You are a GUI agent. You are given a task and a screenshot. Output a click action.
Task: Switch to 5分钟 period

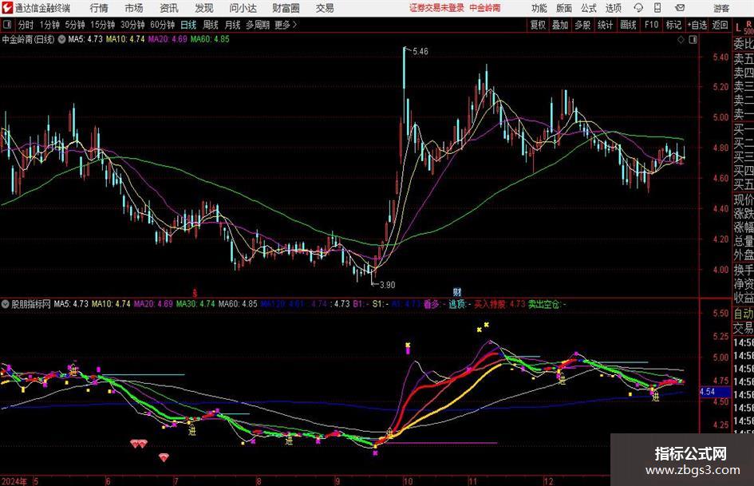pos(74,25)
